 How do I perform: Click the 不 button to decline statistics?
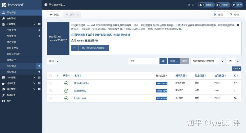point(75,48)
